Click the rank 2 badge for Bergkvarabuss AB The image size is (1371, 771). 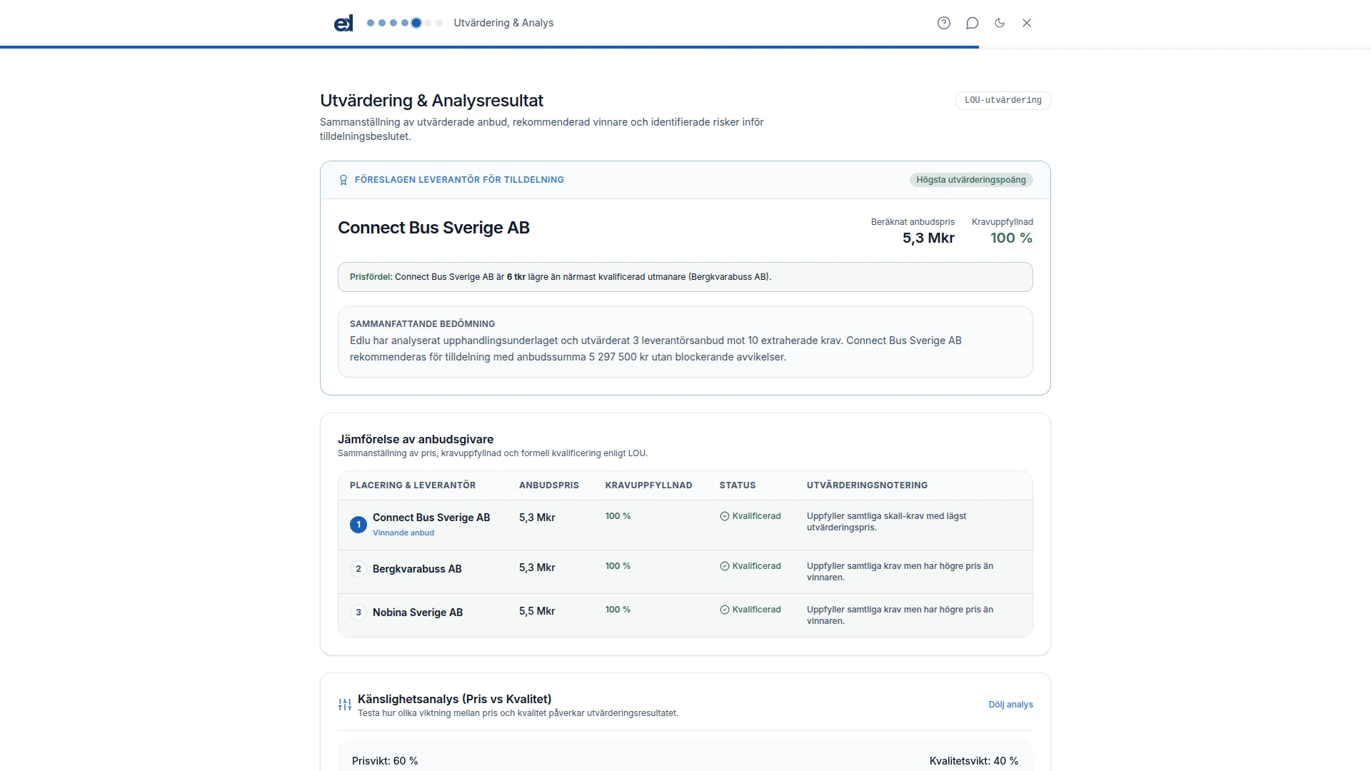tap(358, 569)
